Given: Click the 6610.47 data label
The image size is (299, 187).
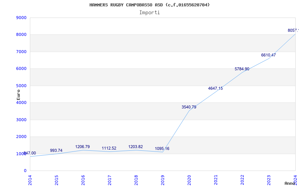Looking at the screenshot, I should [x=268, y=55].
